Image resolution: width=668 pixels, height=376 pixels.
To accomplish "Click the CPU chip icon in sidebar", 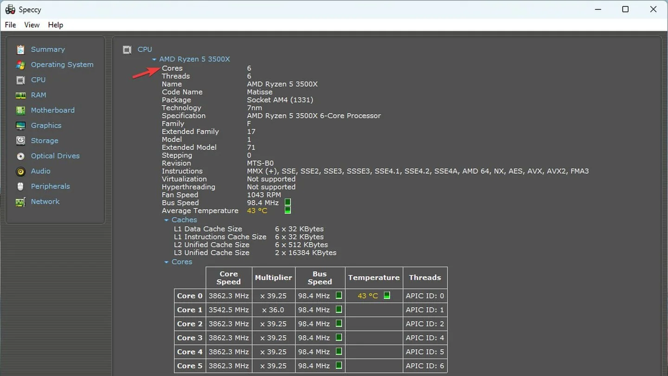I will tap(20, 80).
